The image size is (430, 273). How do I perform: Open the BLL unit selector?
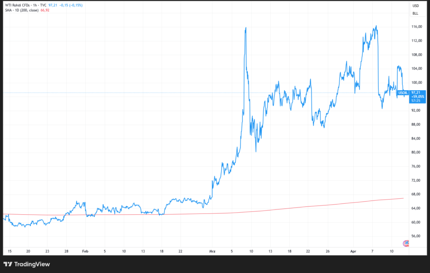[x=416, y=13]
